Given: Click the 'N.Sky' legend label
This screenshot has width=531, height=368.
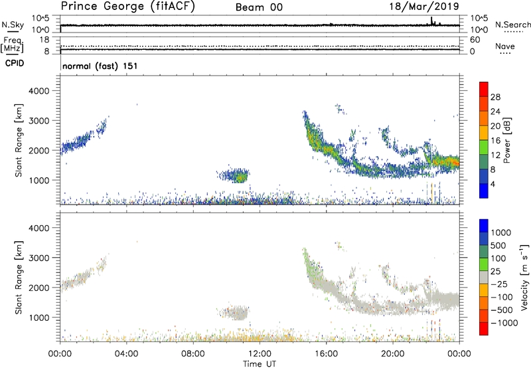Looking at the screenshot, I should point(13,25).
